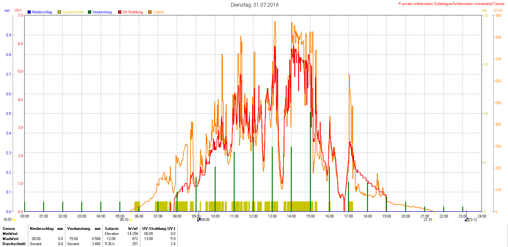Click the orange Solarstr. legend swatch

click(150, 12)
